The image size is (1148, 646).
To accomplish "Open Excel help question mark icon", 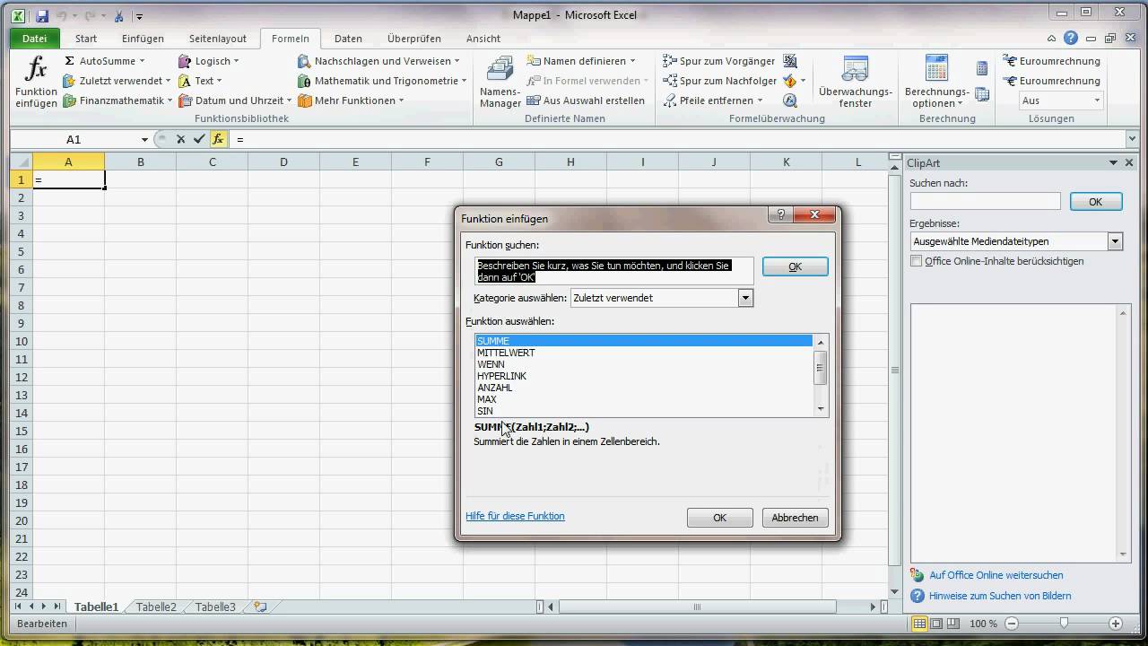I will tap(1071, 38).
